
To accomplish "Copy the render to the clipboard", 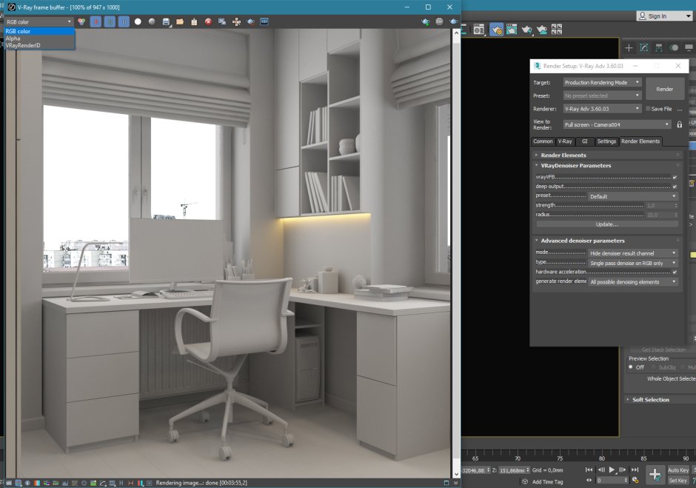I will tap(194, 21).
